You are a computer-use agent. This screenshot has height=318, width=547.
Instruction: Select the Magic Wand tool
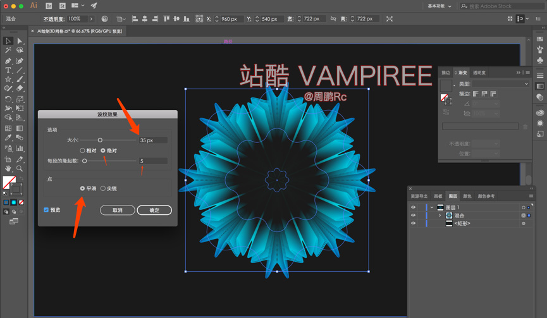point(8,51)
